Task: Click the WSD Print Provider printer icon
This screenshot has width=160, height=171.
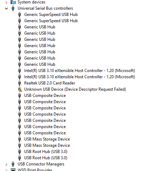Action: (x=13, y=170)
